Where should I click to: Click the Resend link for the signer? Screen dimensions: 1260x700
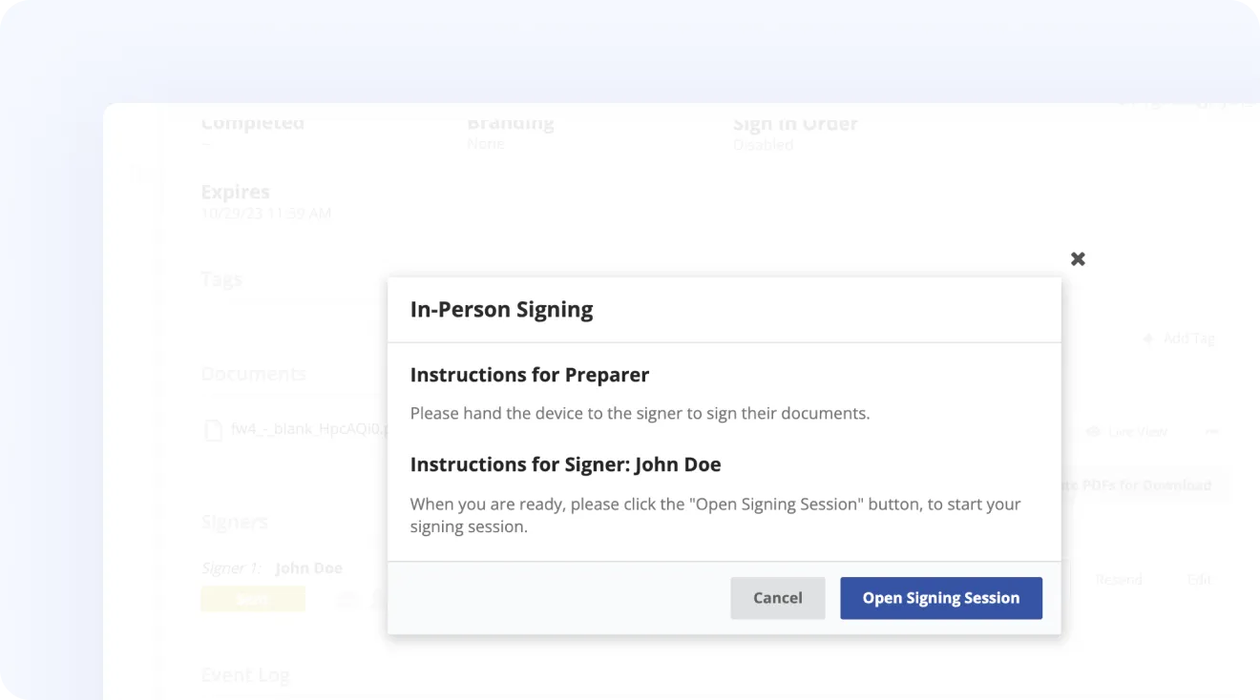[1119, 579]
